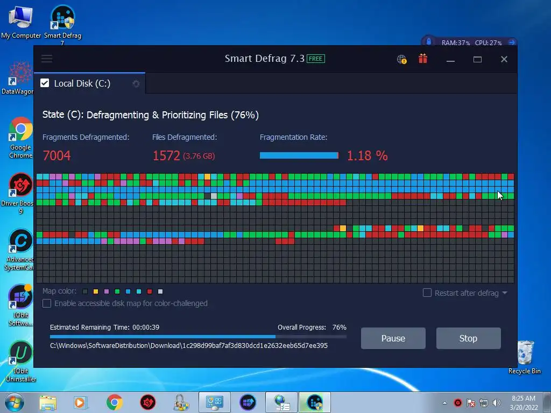Enable accessible disk map for color-challenged
Image resolution: width=551 pixels, height=413 pixels.
[47, 303]
